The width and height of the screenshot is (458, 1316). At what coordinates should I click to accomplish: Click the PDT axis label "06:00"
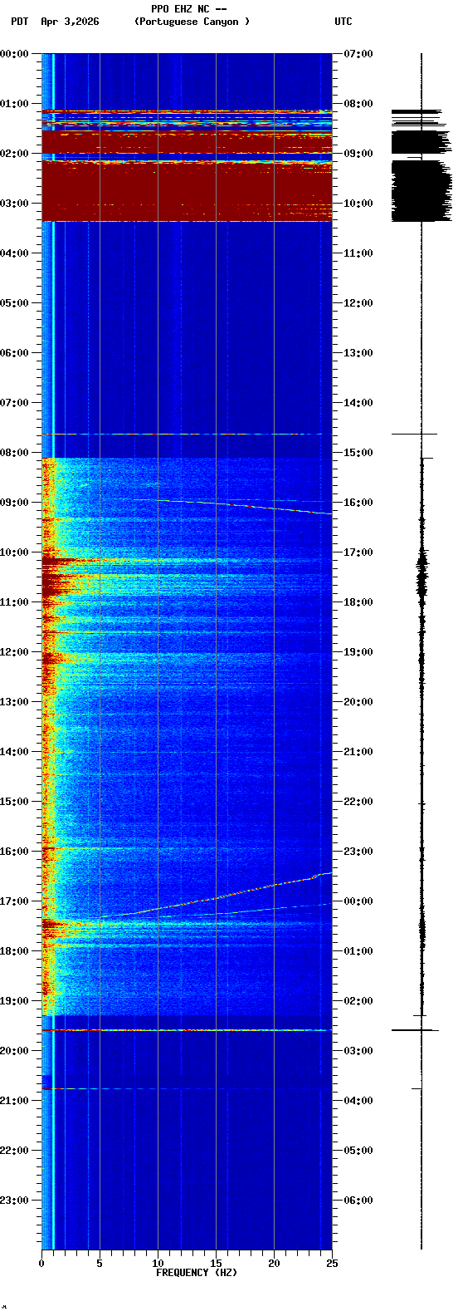pos(15,353)
